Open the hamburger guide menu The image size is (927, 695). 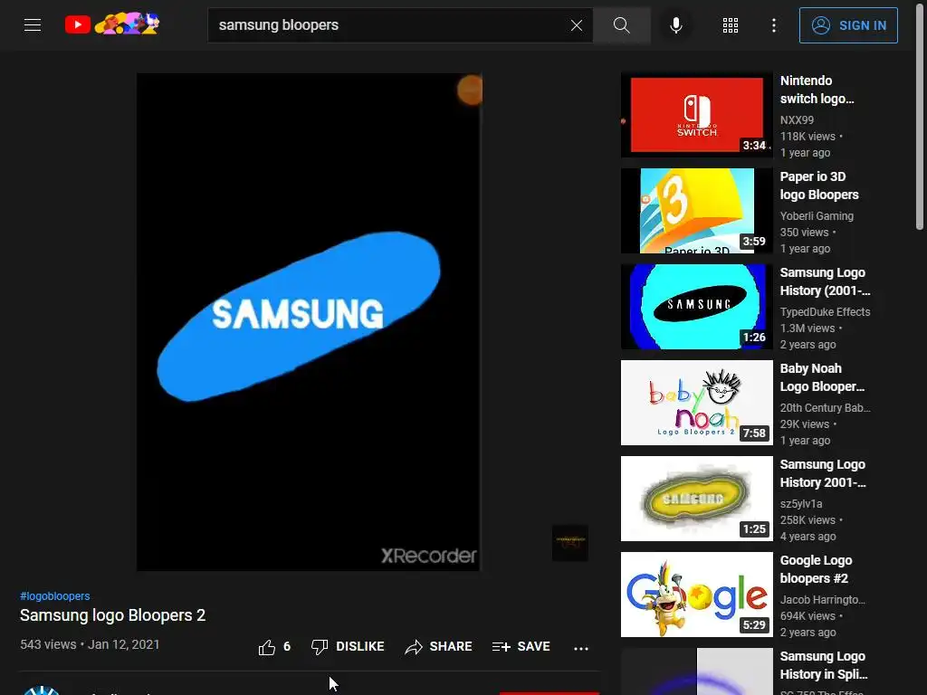click(33, 24)
